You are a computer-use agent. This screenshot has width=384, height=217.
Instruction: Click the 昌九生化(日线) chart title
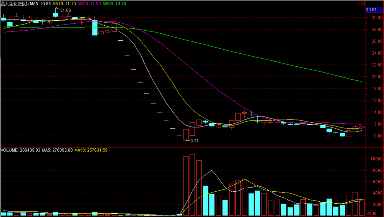click(15, 4)
